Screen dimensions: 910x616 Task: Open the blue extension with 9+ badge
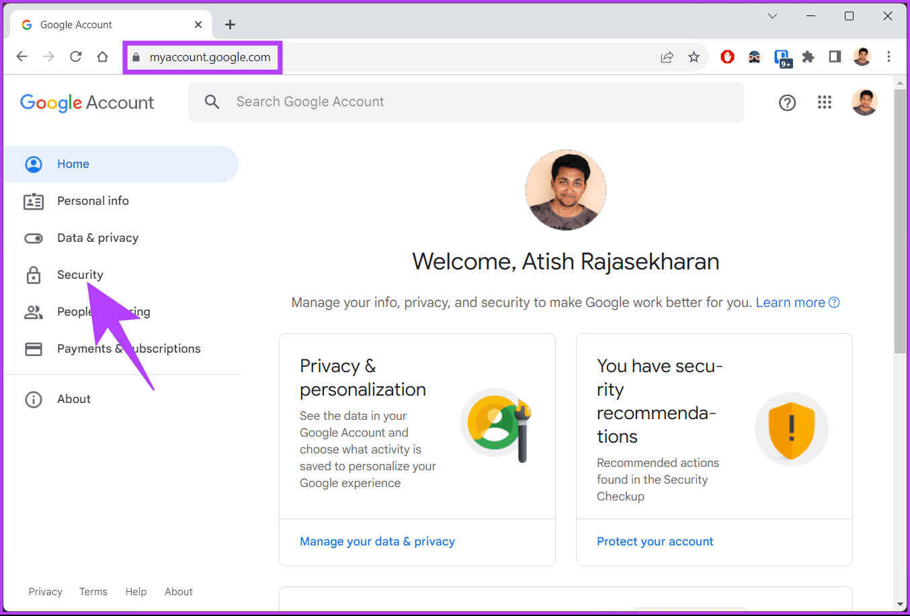(782, 58)
